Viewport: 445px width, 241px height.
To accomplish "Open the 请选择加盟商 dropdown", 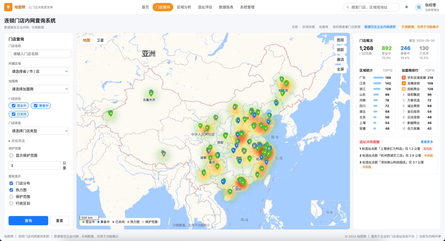I will pyautogui.click(x=39, y=89).
